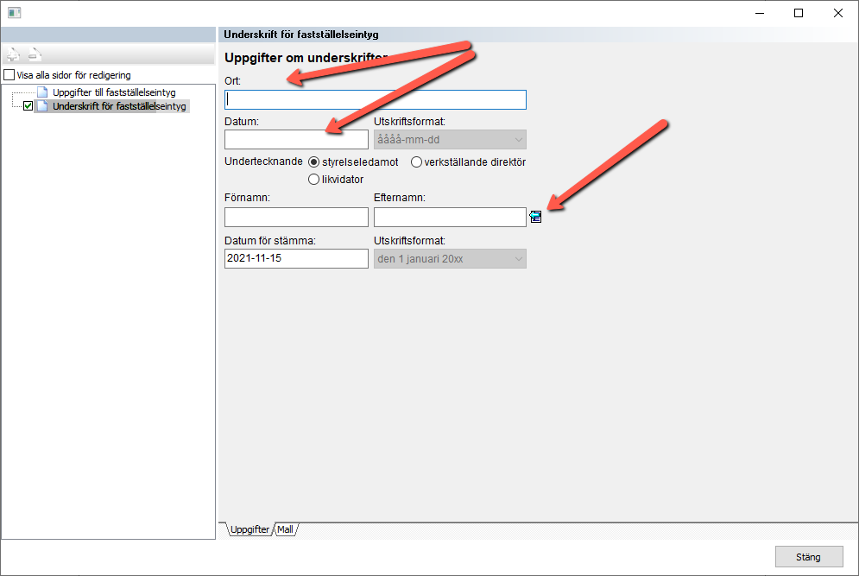The height and width of the screenshot is (576, 859).
Task: Click the page icon beside Uppgifter till fastställelseintyg
Action: pos(42,92)
